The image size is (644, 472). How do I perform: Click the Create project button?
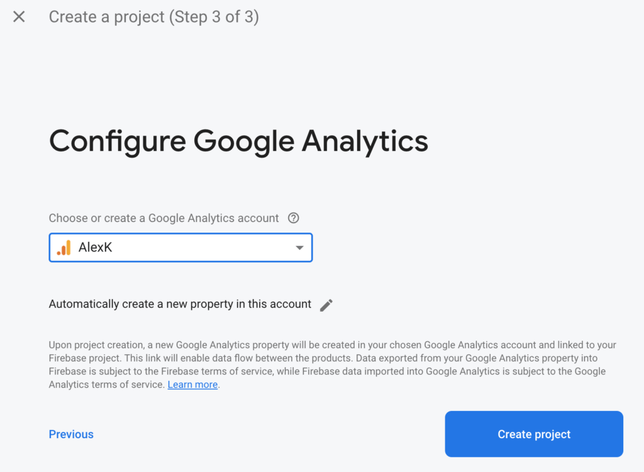coord(534,434)
